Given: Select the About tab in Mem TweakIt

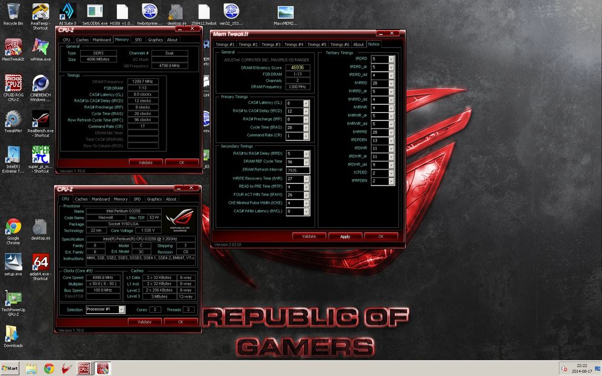Looking at the screenshot, I should point(358,45).
